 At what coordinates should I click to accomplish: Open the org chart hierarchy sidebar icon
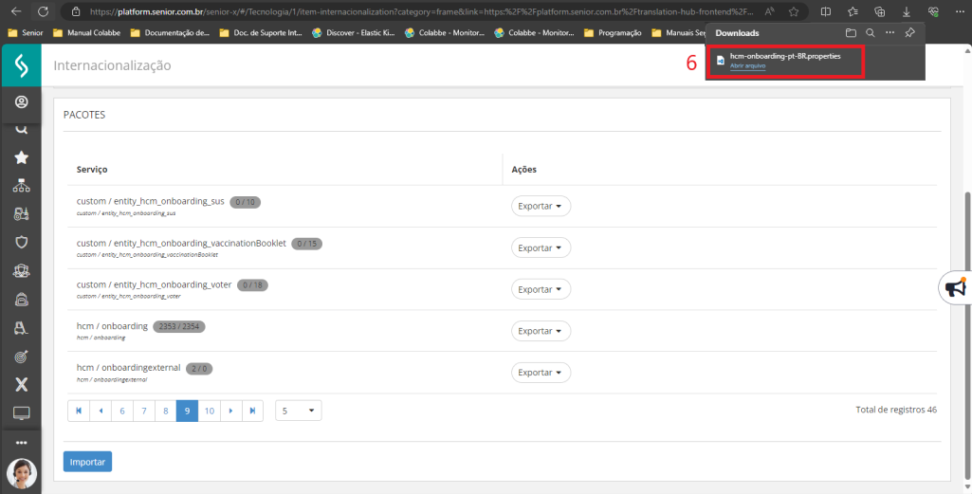[22, 185]
